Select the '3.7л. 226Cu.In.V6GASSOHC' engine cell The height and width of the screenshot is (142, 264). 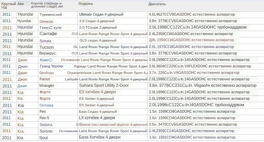[x=194, y=73]
